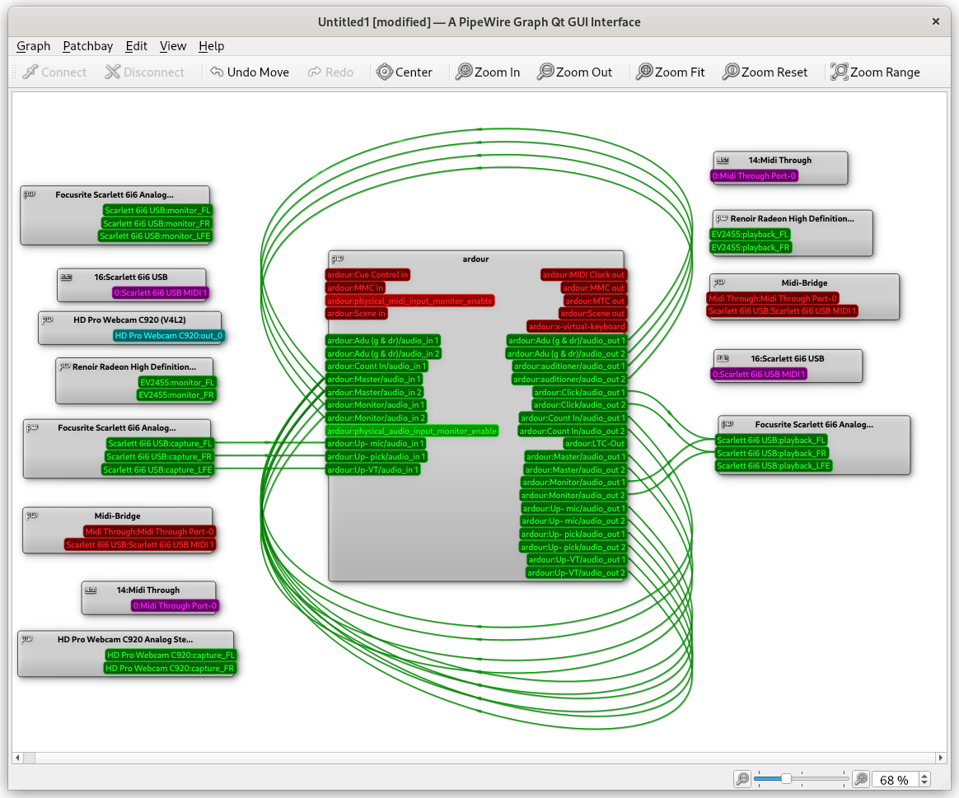Select ardour:physical_midi_input_monitor_enable port
The width and height of the screenshot is (959, 798).
(409, 301)
